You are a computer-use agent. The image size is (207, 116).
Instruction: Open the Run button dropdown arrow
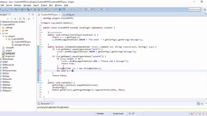coord(25,9)
